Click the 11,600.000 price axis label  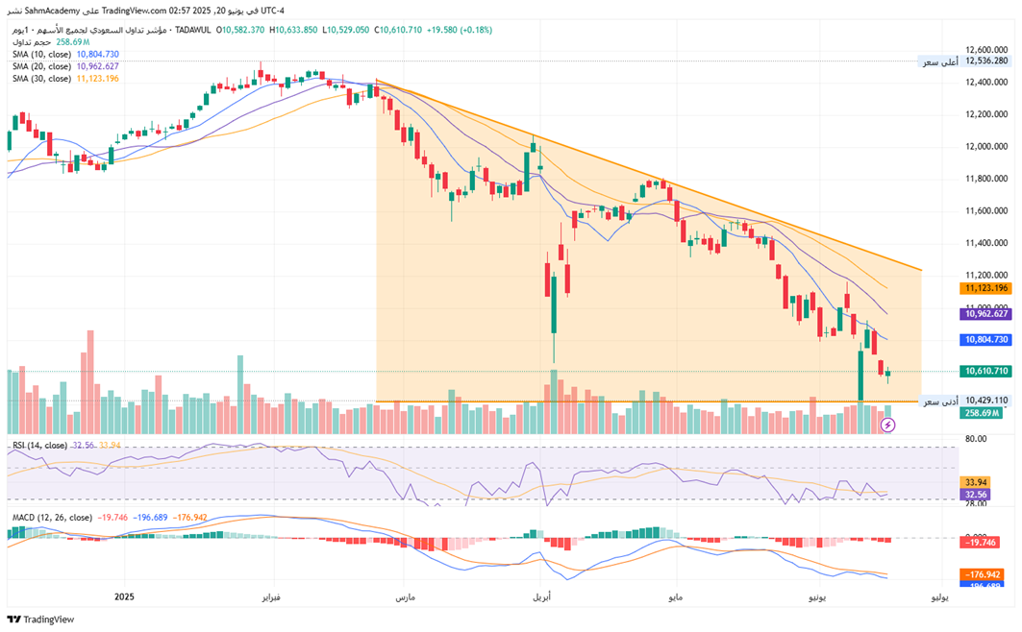click(x=986, y=211)
